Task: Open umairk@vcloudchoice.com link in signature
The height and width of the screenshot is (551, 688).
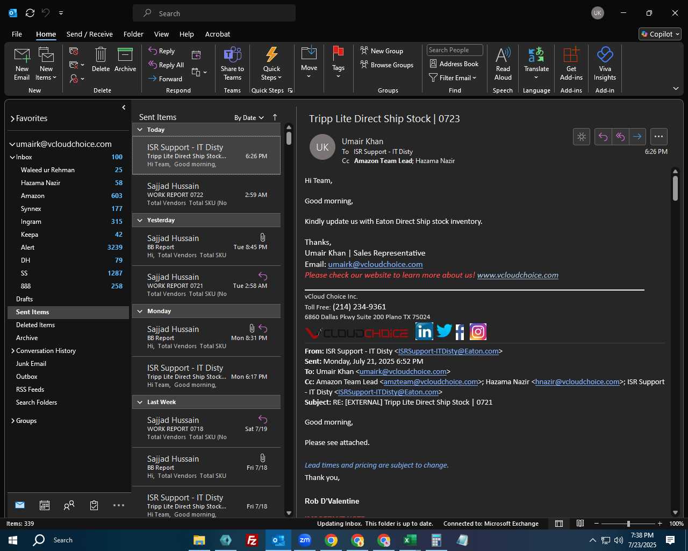Action: coord(375,264)
